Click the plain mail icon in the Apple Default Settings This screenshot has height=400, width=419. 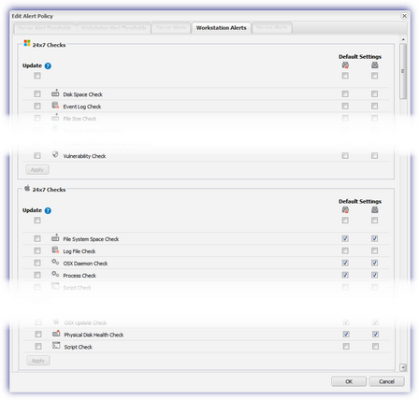[375, 210]
